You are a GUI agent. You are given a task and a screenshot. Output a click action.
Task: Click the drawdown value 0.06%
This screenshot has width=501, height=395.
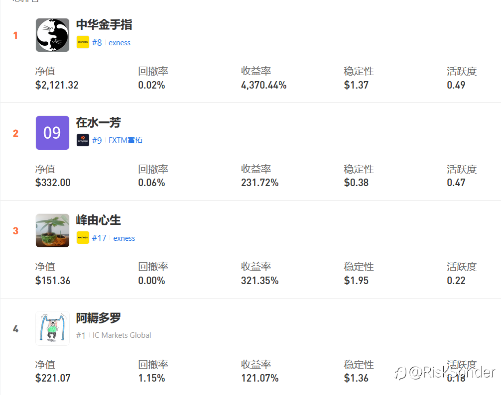click(x=151, y=183)
